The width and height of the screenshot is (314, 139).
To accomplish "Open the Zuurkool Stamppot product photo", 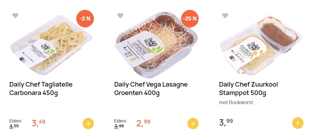I will point(261,45).
